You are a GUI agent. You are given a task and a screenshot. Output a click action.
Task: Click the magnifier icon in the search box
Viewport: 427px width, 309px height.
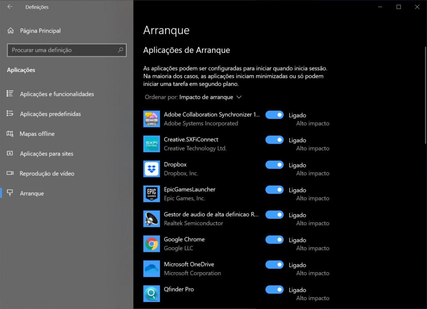[121, 50]
